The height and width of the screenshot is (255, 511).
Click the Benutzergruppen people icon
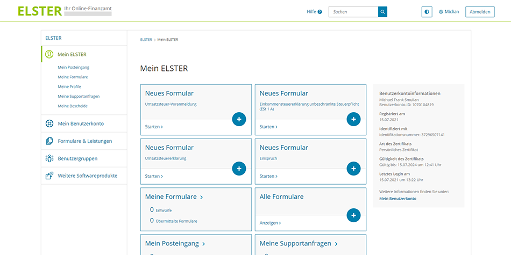49,158
